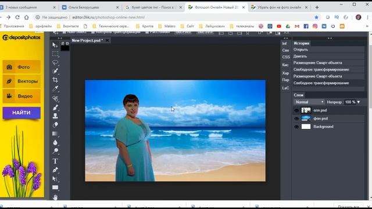Click 'Открыть' history step
Viewport: 372px width, 209px height.
coord(328,49)
